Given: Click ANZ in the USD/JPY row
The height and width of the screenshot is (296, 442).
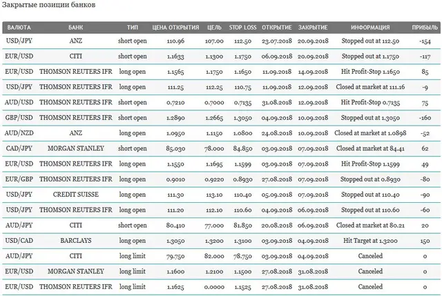Looking at the screenshot, I should coord(75,41).
